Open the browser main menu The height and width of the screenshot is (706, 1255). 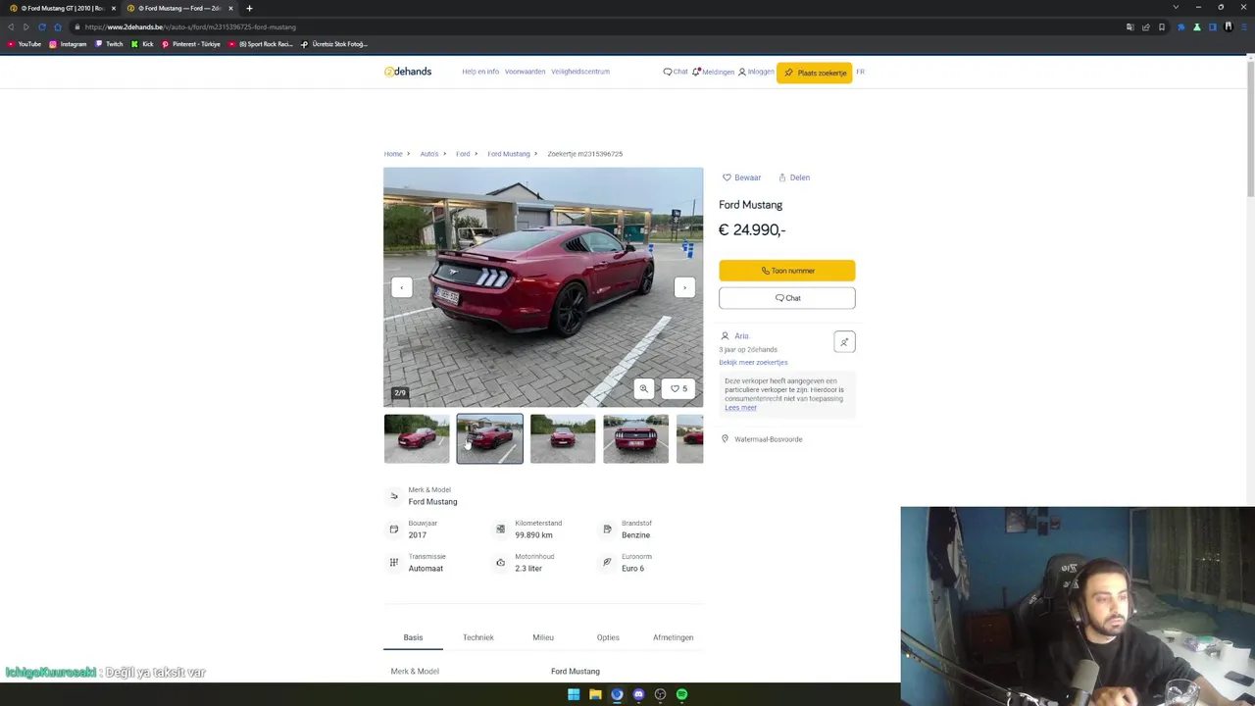tap(1243, 26)
